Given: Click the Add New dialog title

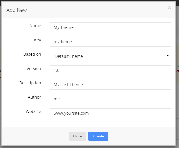Looking at the screenshot, I should (x=17, y=10).
